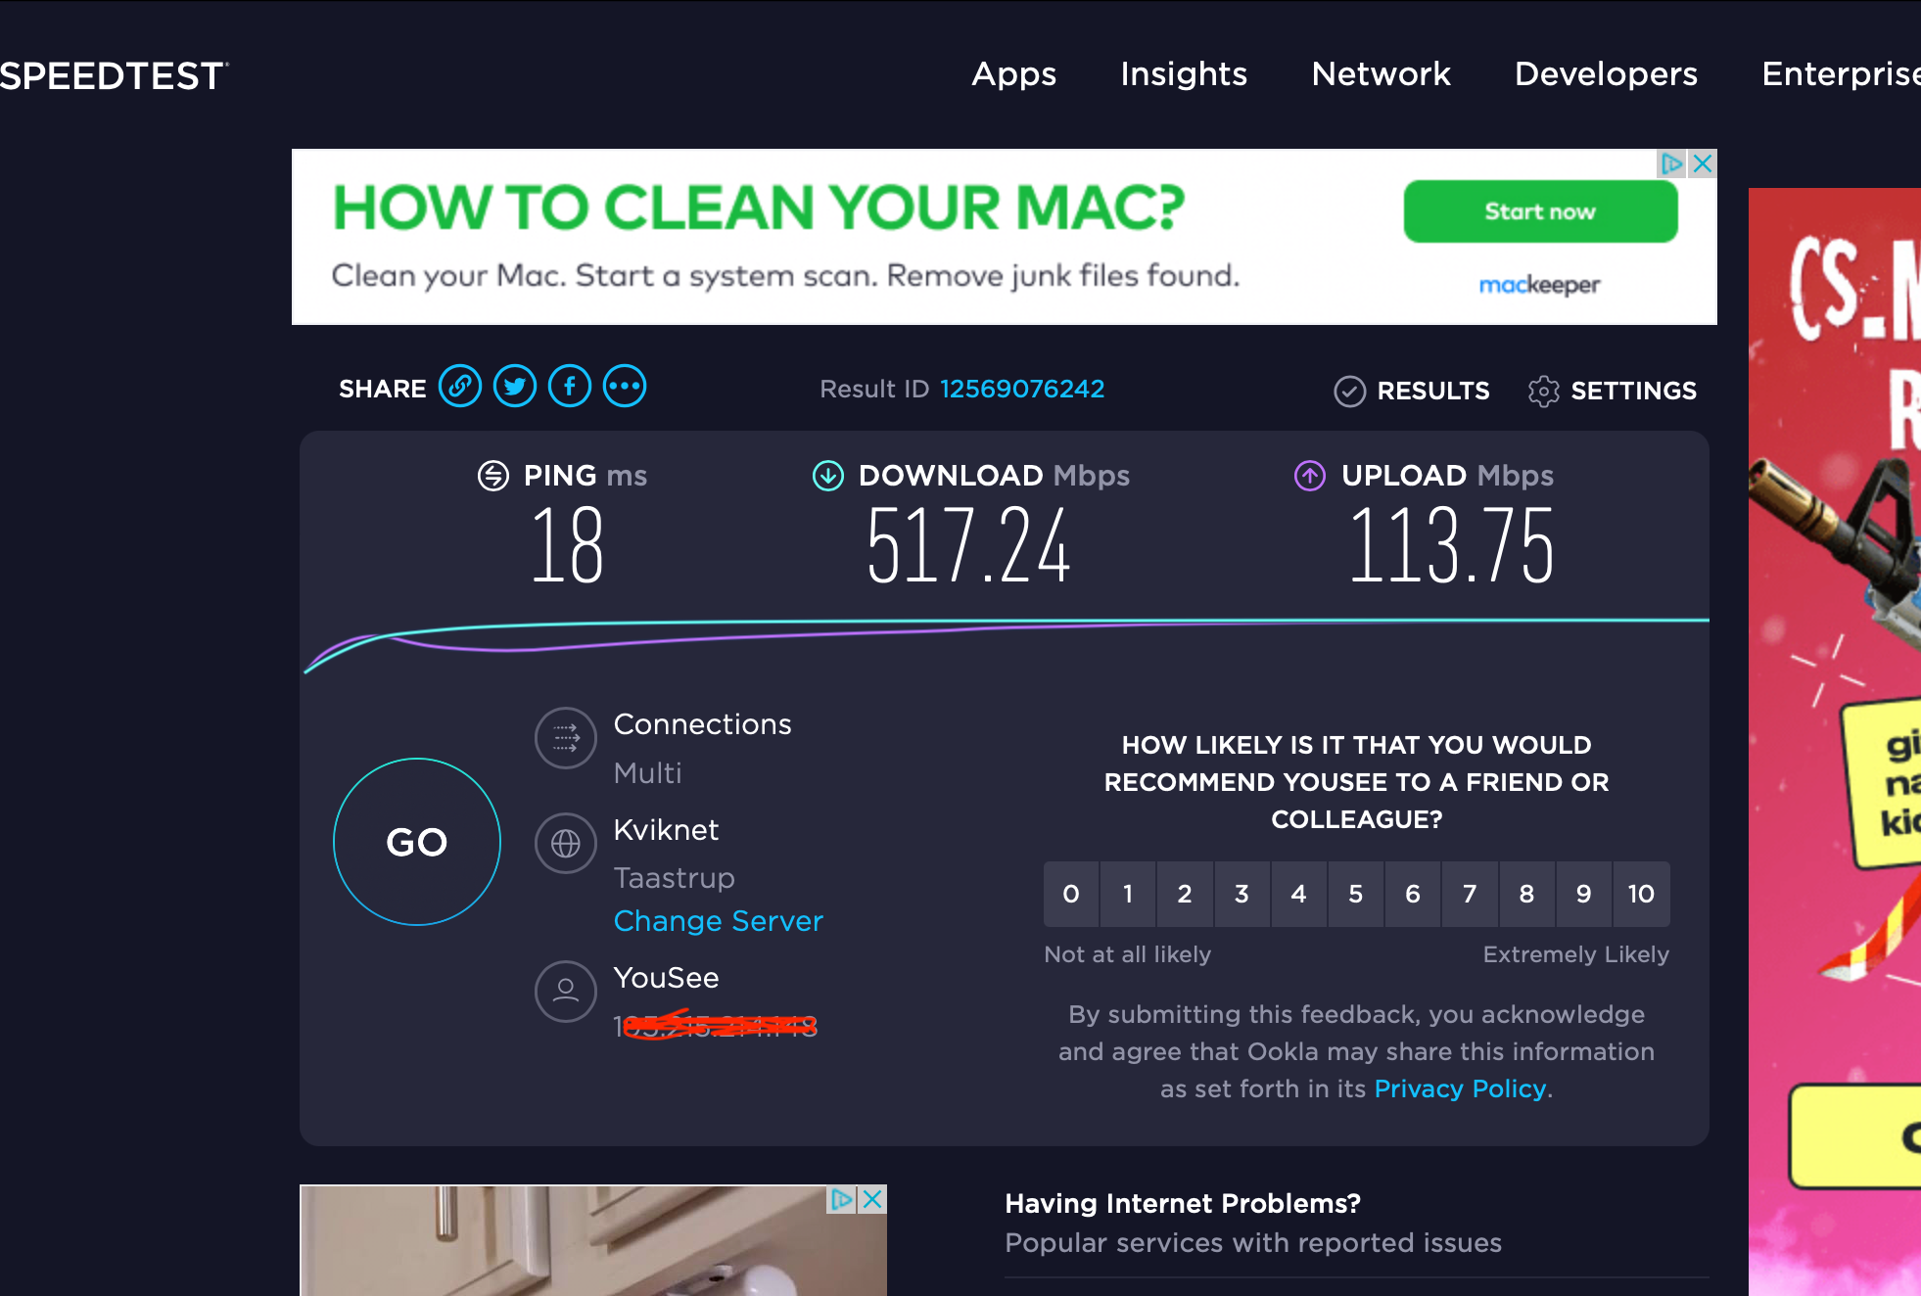This screenshot has width=1921, height=1296.
Task: Click the ping value 18
Action: (567, 545)
